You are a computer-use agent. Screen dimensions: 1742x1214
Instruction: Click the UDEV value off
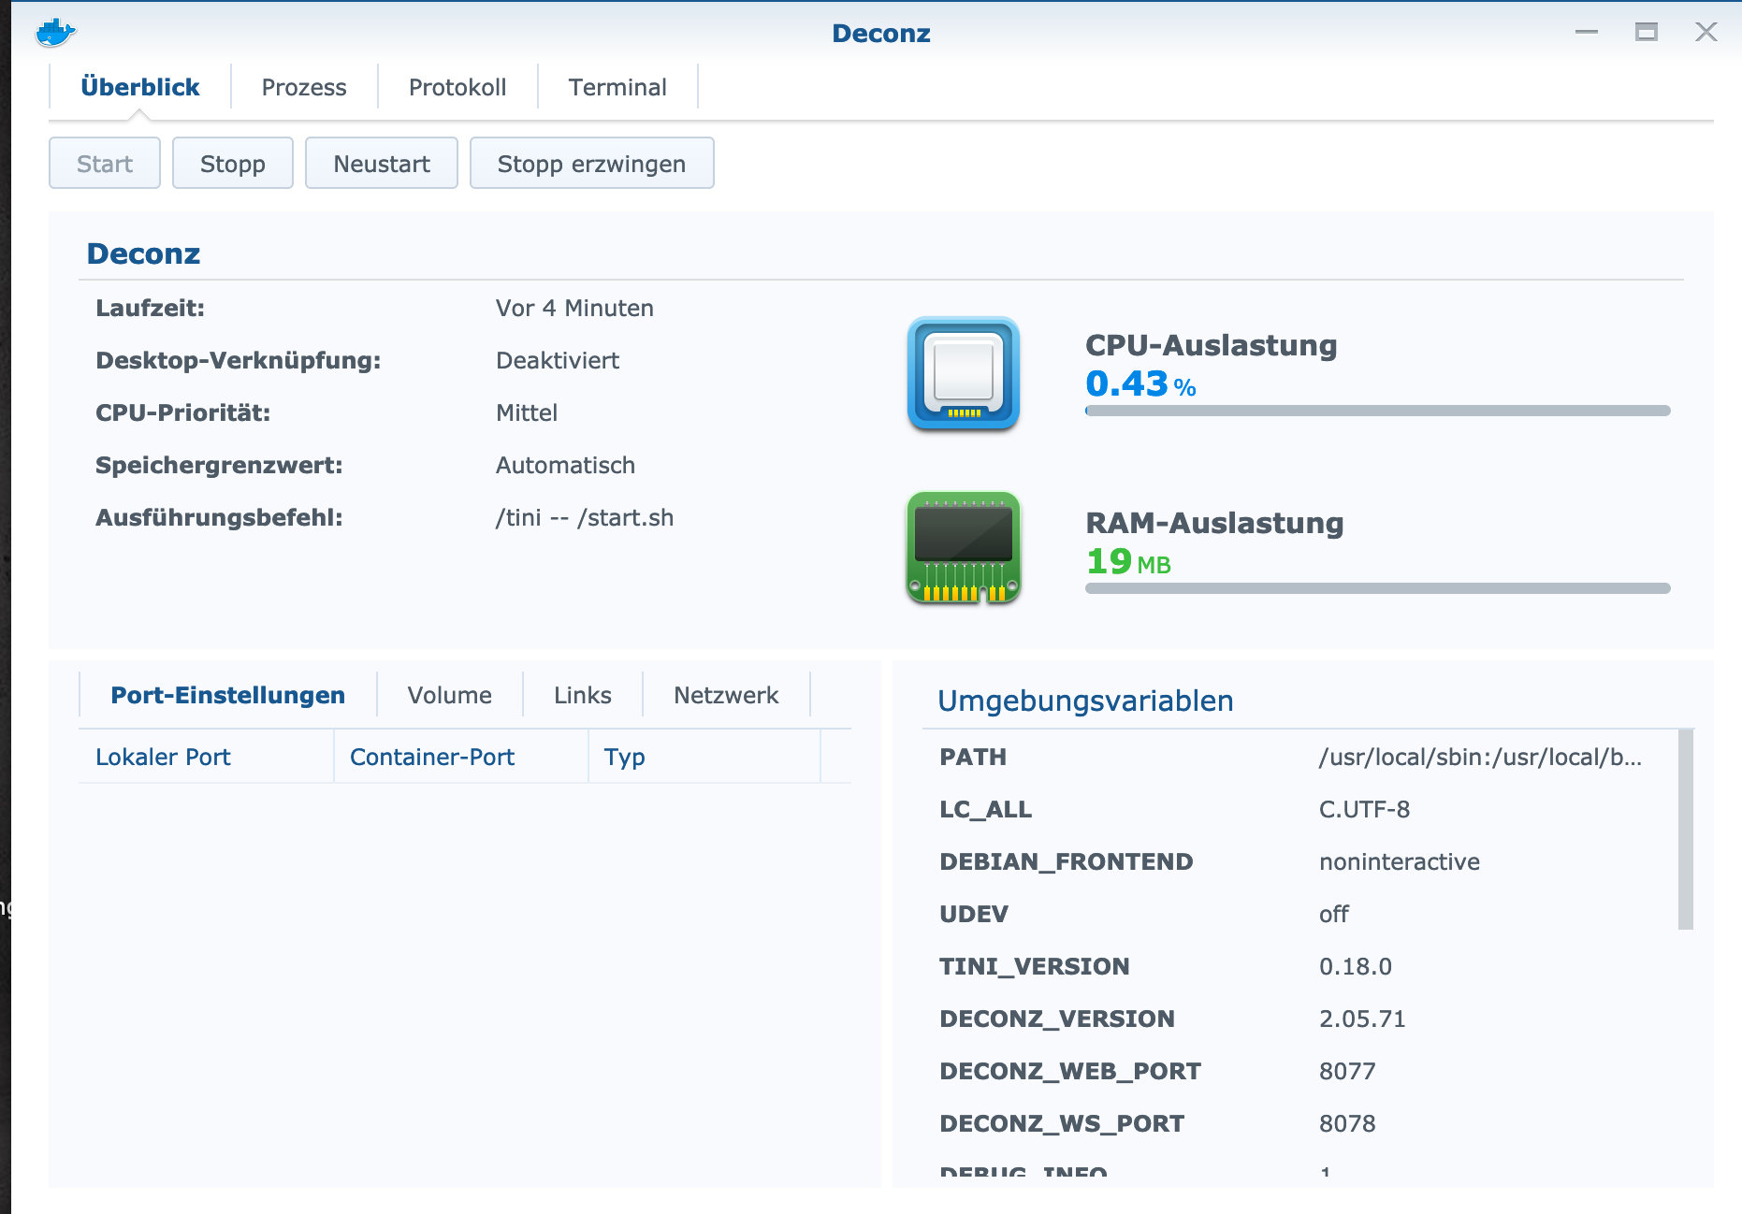click(1334, 914)
